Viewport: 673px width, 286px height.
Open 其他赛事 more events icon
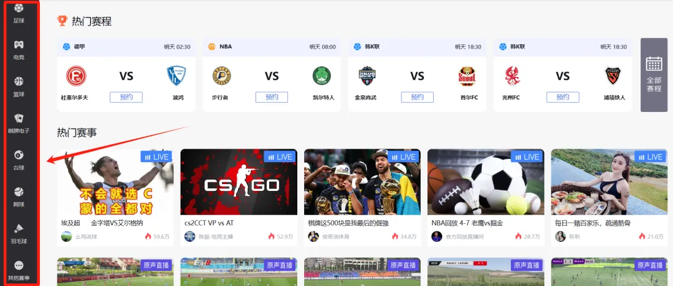pos(19,265)
